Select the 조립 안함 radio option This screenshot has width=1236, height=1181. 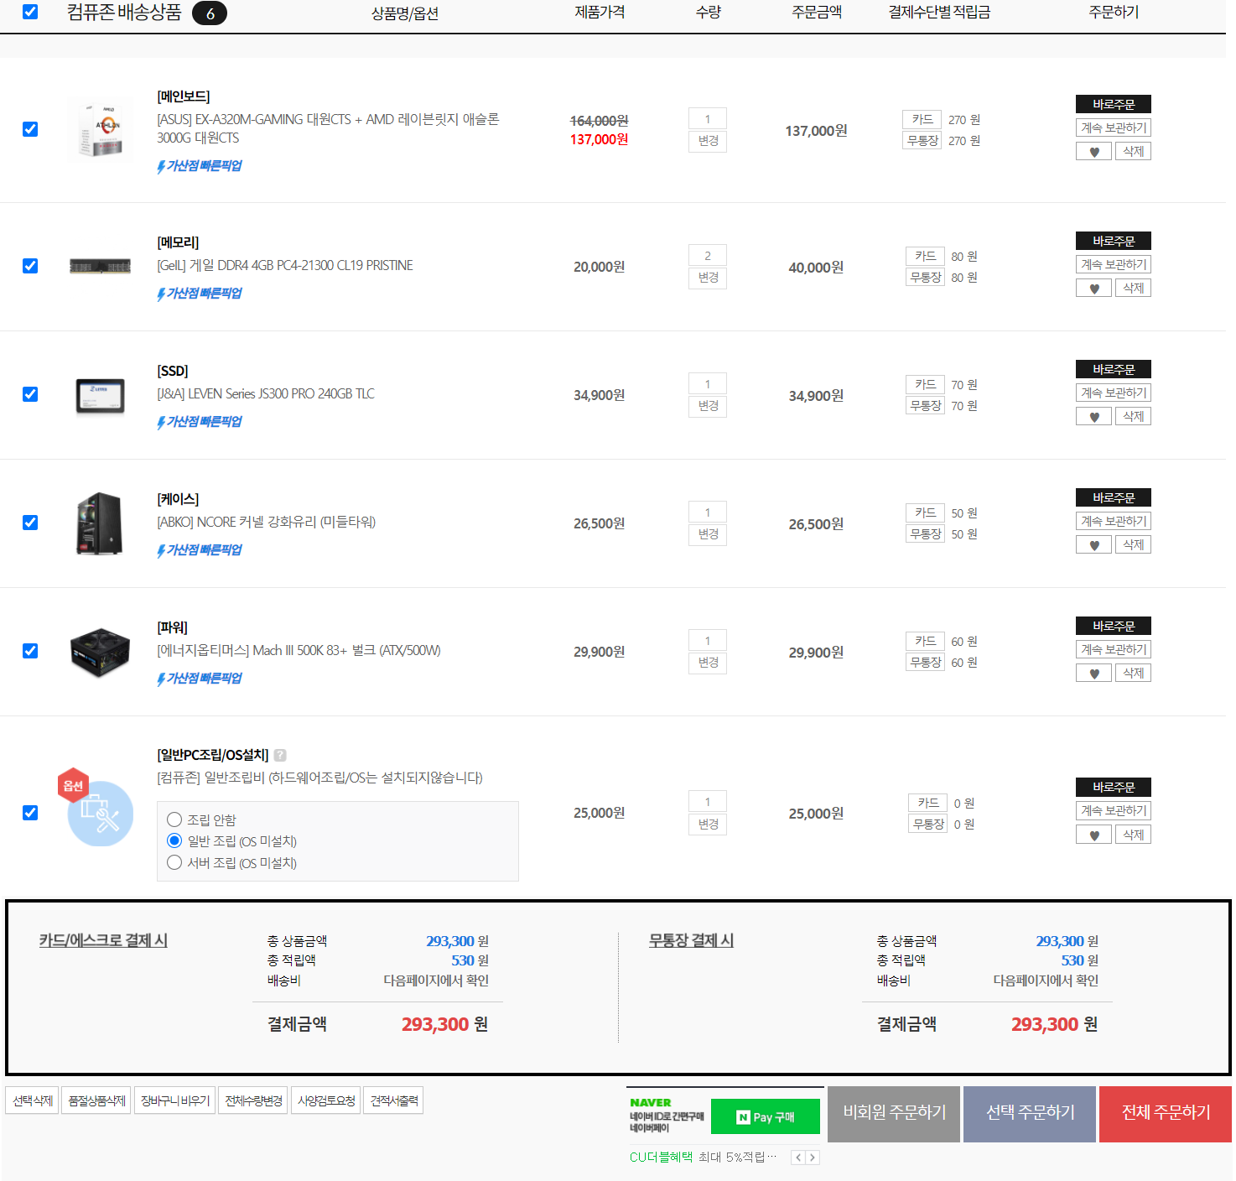[x=174, y=819]
